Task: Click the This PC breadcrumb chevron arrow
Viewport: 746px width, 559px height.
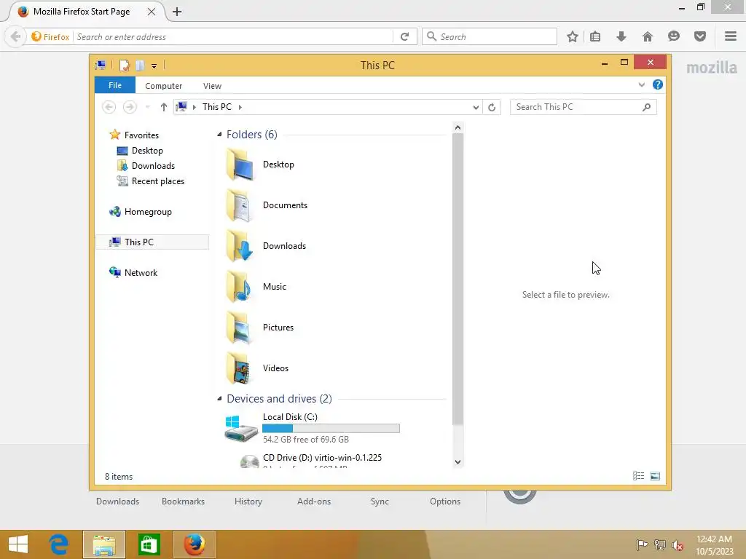Action: [240, 108]
